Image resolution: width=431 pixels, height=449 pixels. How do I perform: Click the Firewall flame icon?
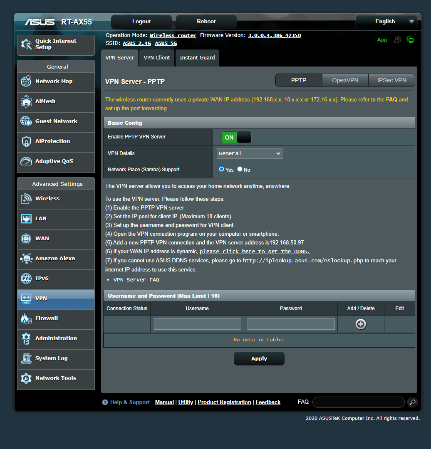click(x=26, y=318)
